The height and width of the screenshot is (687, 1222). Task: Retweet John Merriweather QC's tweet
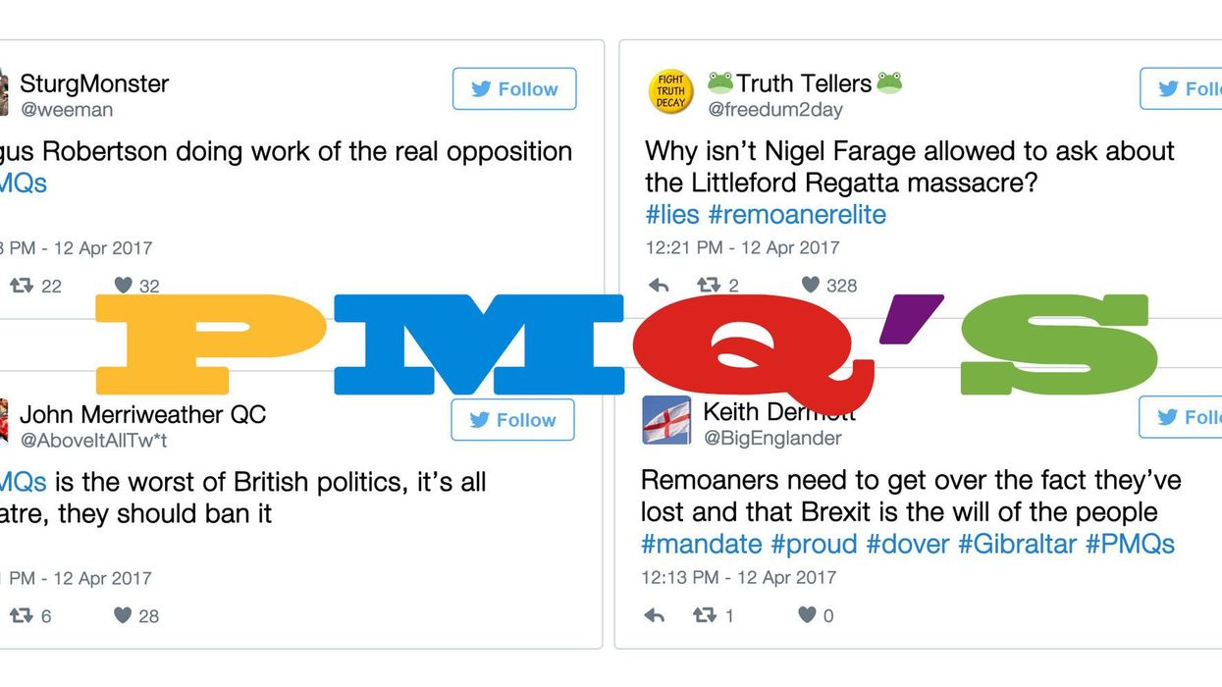click(x=22, y=615)
